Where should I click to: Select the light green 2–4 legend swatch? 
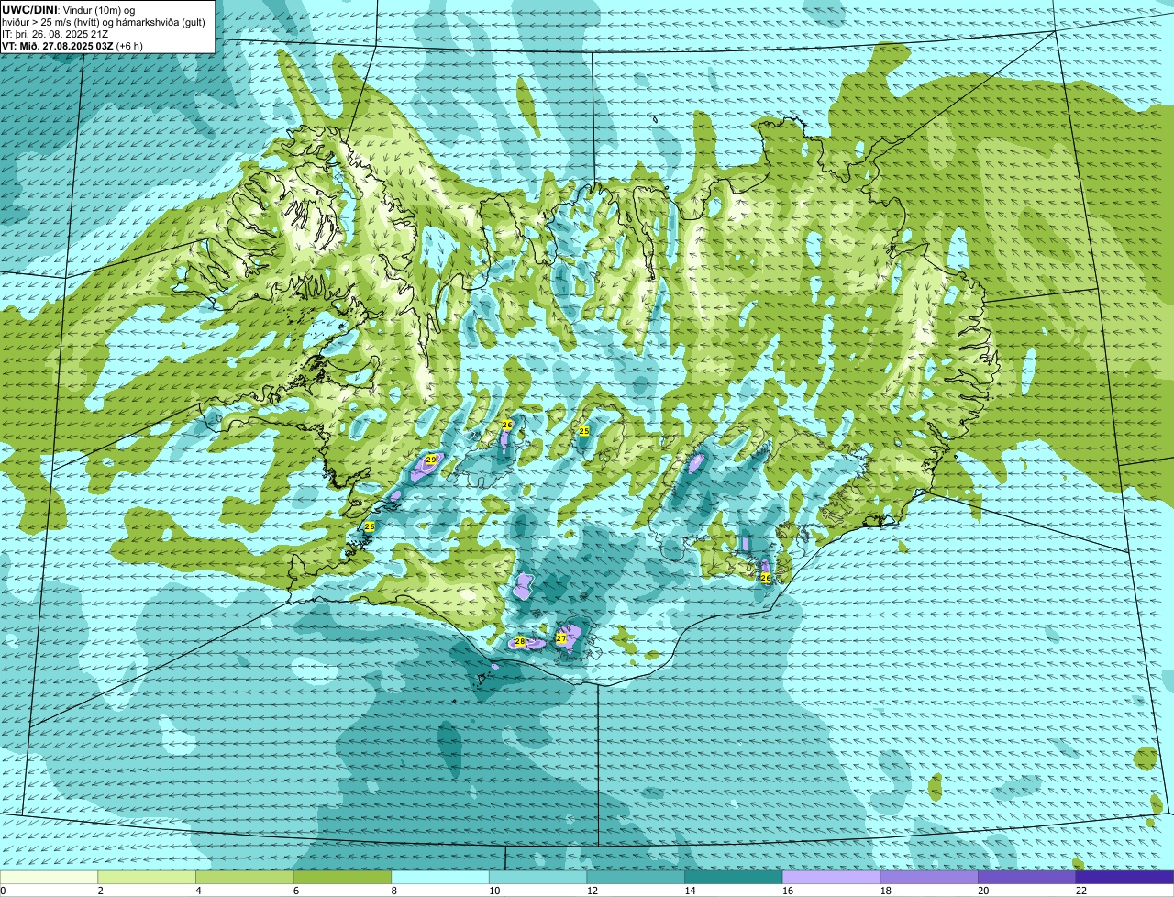(147, 878)
